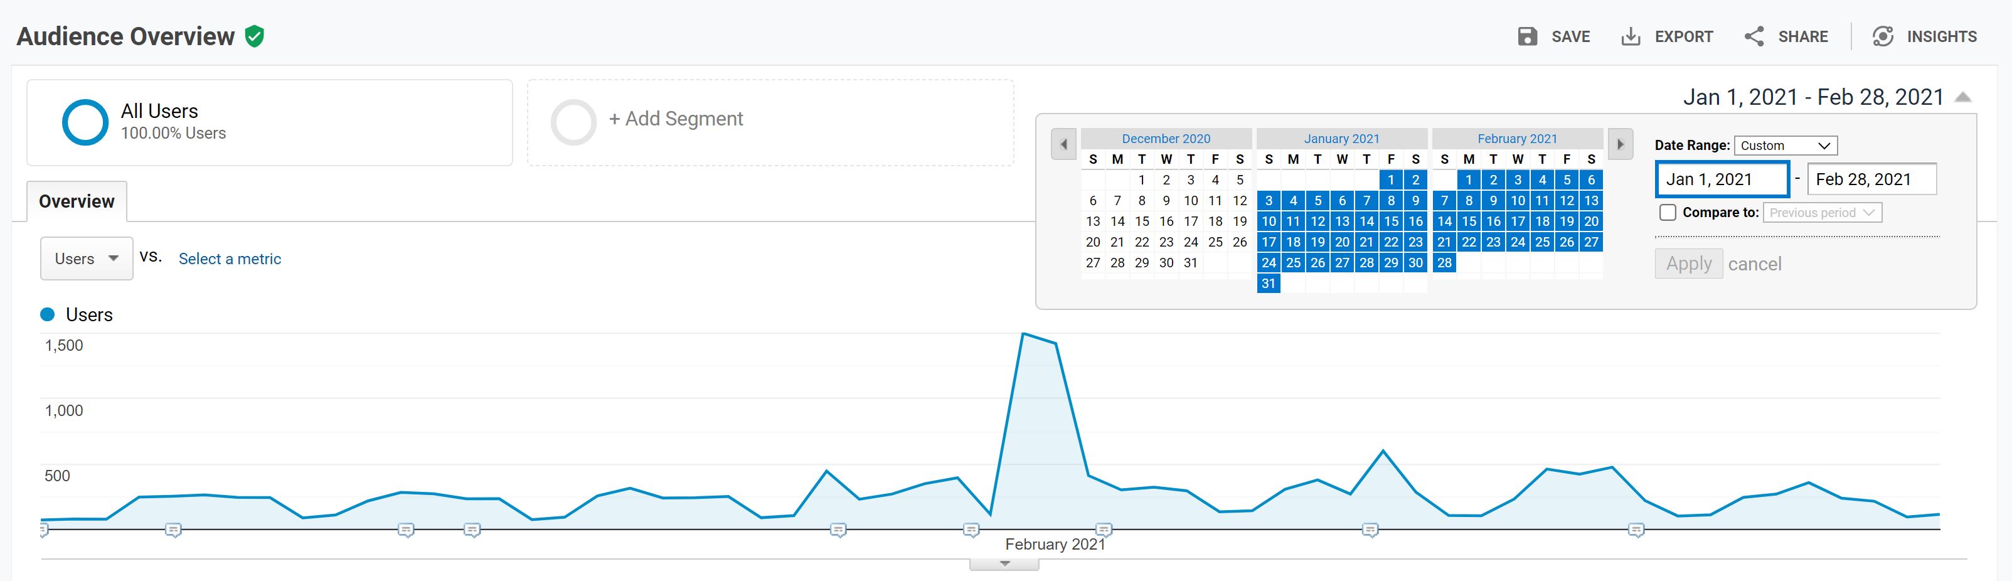This screenshot has height=581, width=2012.
Task: Go to previous month in calendar
Action: (1064, 144)
